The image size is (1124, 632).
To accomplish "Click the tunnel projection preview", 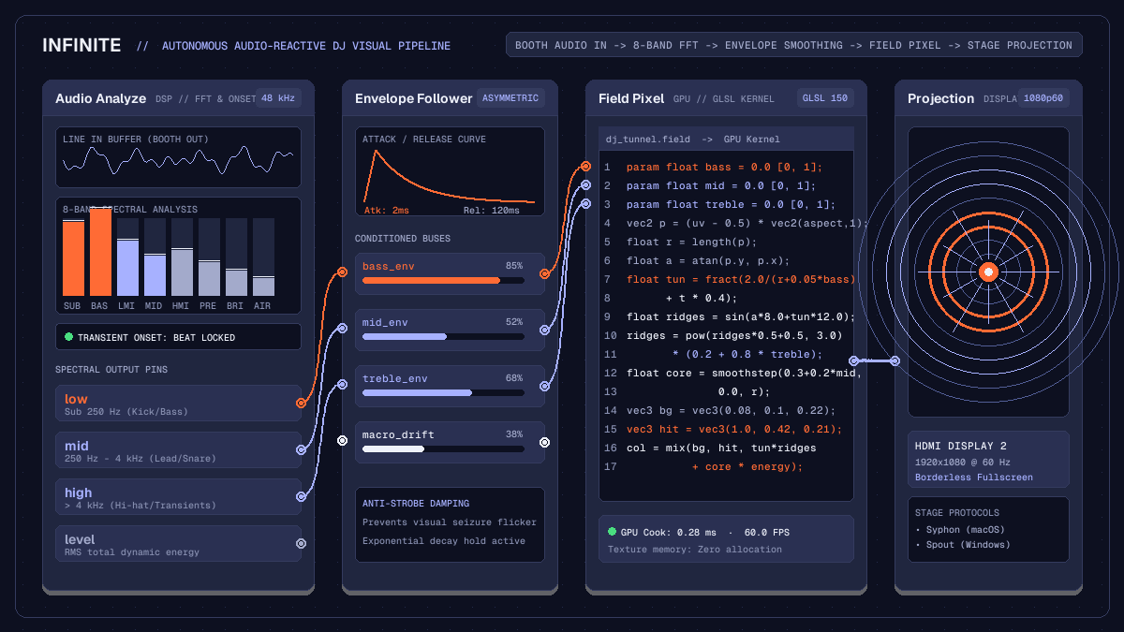I will pos(988,272).
